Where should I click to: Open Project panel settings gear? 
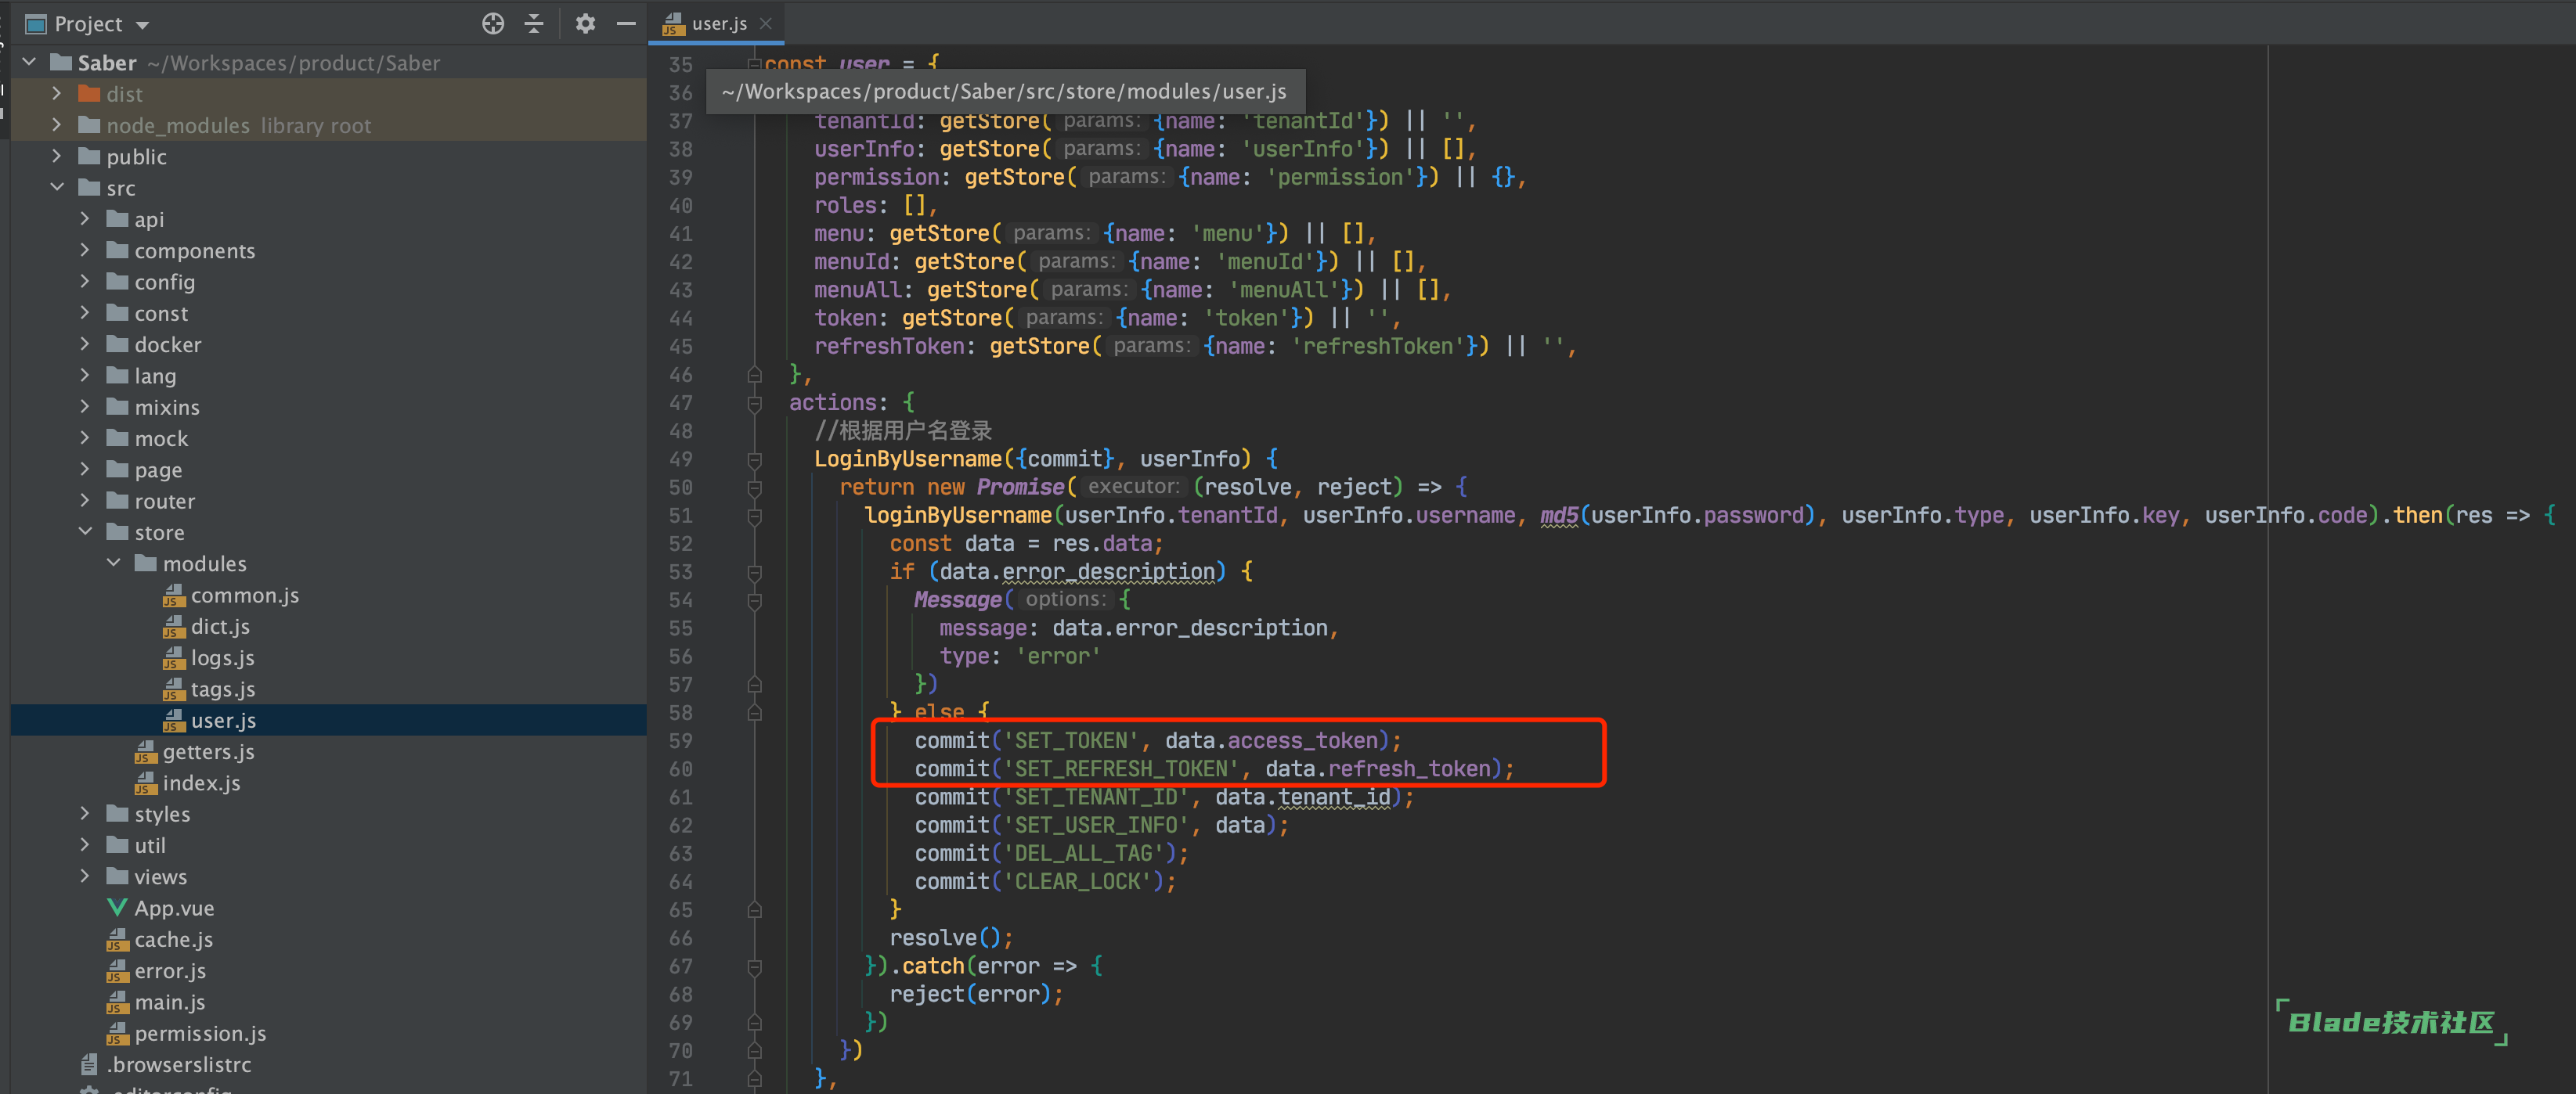tap(585, 24)
